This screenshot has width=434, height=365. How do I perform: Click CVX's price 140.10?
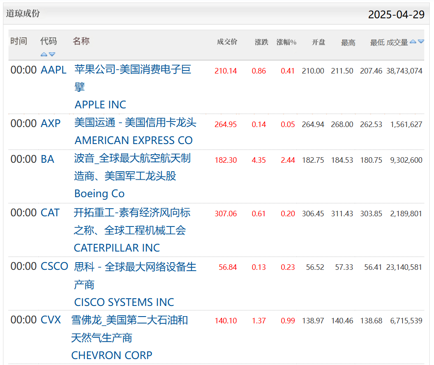pos(225,321)
